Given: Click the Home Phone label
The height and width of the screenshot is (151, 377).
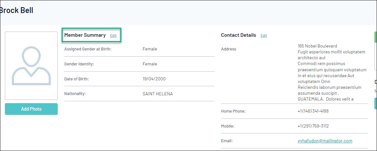Looking at the screenshot, I should pos(233,111).
